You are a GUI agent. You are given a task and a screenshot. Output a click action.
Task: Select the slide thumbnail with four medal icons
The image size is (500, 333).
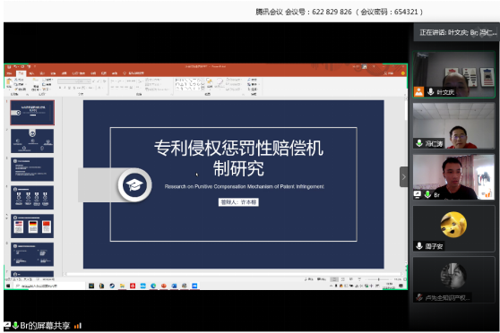(32, 198)
